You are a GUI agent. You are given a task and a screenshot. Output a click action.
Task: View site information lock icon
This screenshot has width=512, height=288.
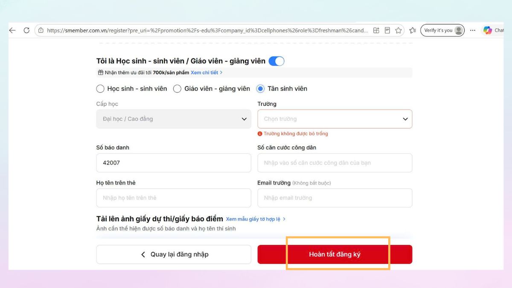(41, 30)
